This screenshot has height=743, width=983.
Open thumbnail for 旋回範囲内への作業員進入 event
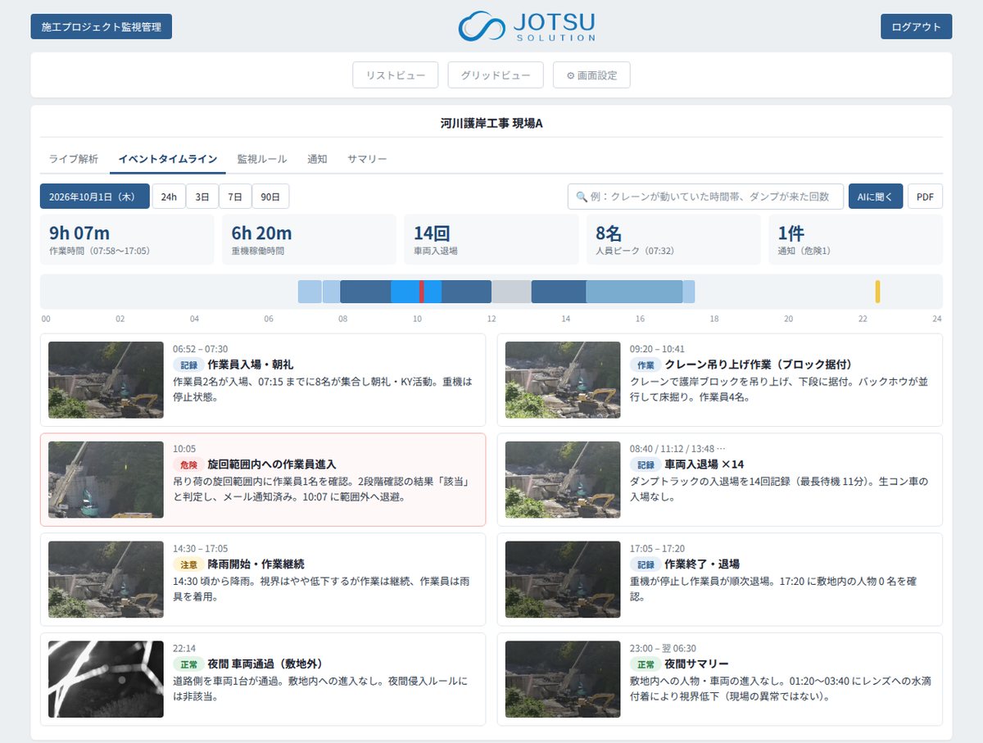[106, 480]
